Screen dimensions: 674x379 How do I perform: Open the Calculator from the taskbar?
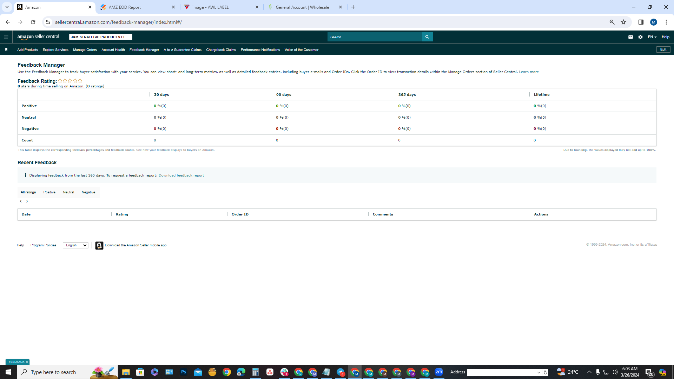click(x=255, y=372)
